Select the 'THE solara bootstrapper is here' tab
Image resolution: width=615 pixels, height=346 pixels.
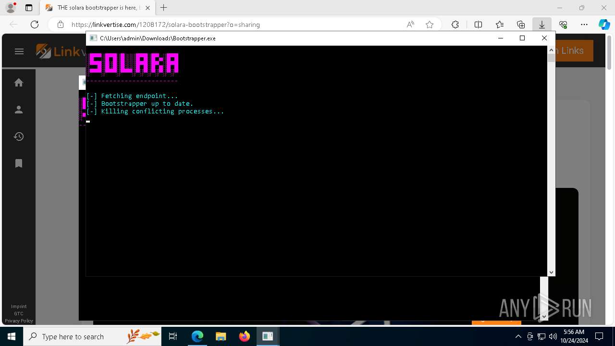click(97, 8)
